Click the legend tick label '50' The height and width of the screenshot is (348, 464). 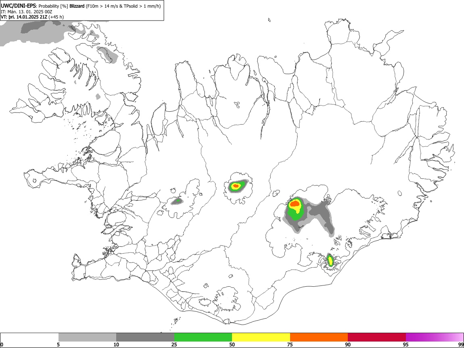[x=232, y=344]
